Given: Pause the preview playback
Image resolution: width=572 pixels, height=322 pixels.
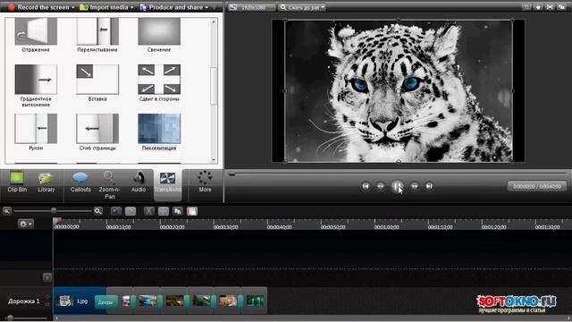Looking at the screenshot, I should (397, 186).
